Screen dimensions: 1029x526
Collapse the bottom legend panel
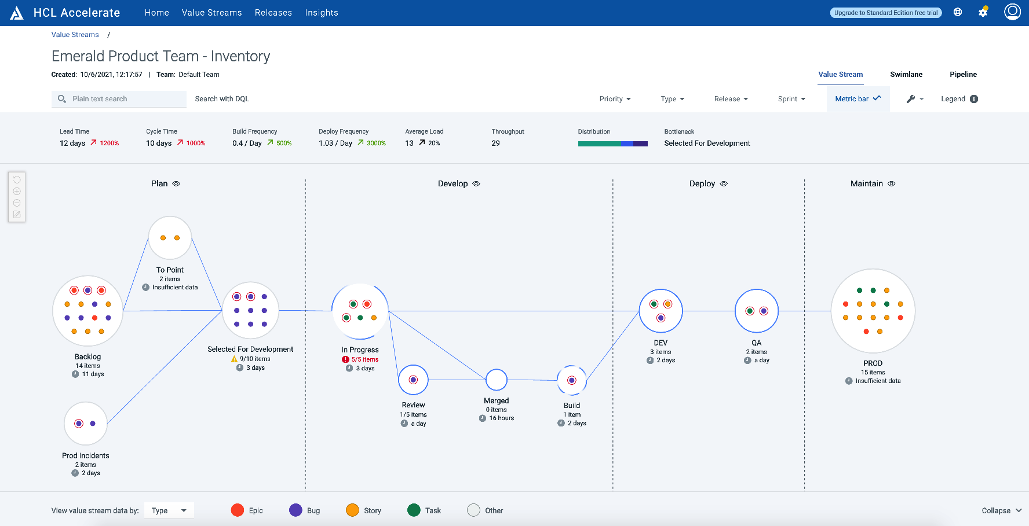point(1002,510)
